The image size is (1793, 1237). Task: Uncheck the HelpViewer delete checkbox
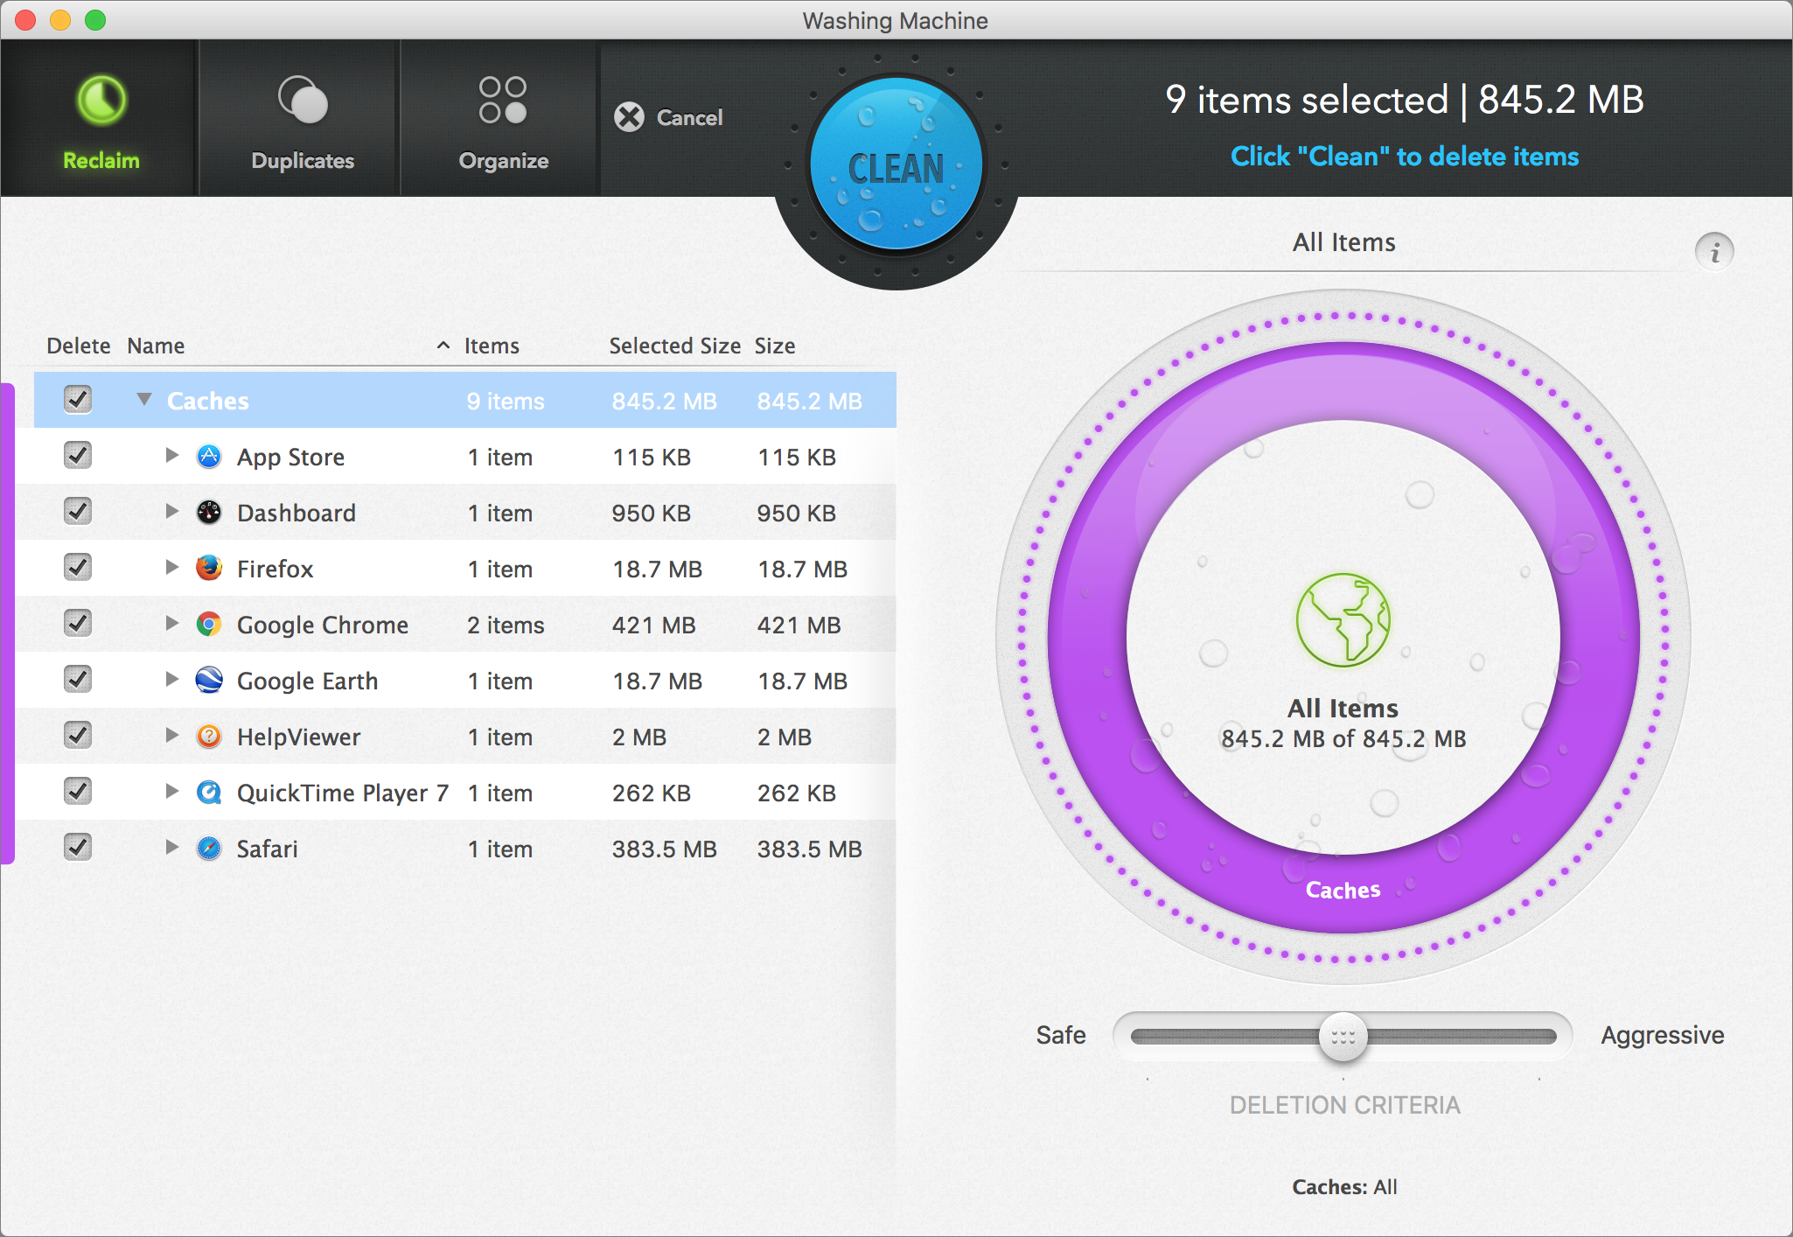point(78,736)
